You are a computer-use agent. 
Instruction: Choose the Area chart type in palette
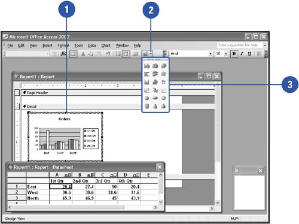[x=147, y=66]
